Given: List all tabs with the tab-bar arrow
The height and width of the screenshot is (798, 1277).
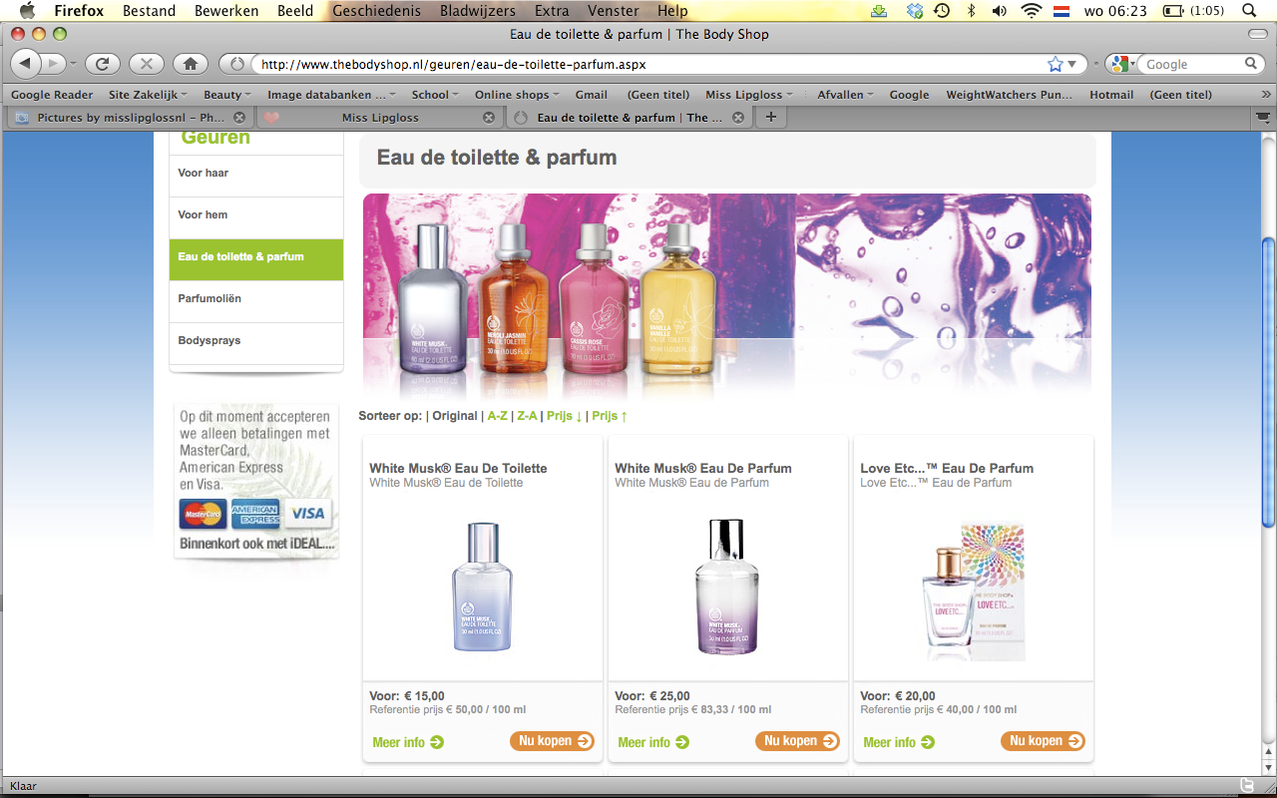Looking at the screenshot, I should click(1262, 118).
